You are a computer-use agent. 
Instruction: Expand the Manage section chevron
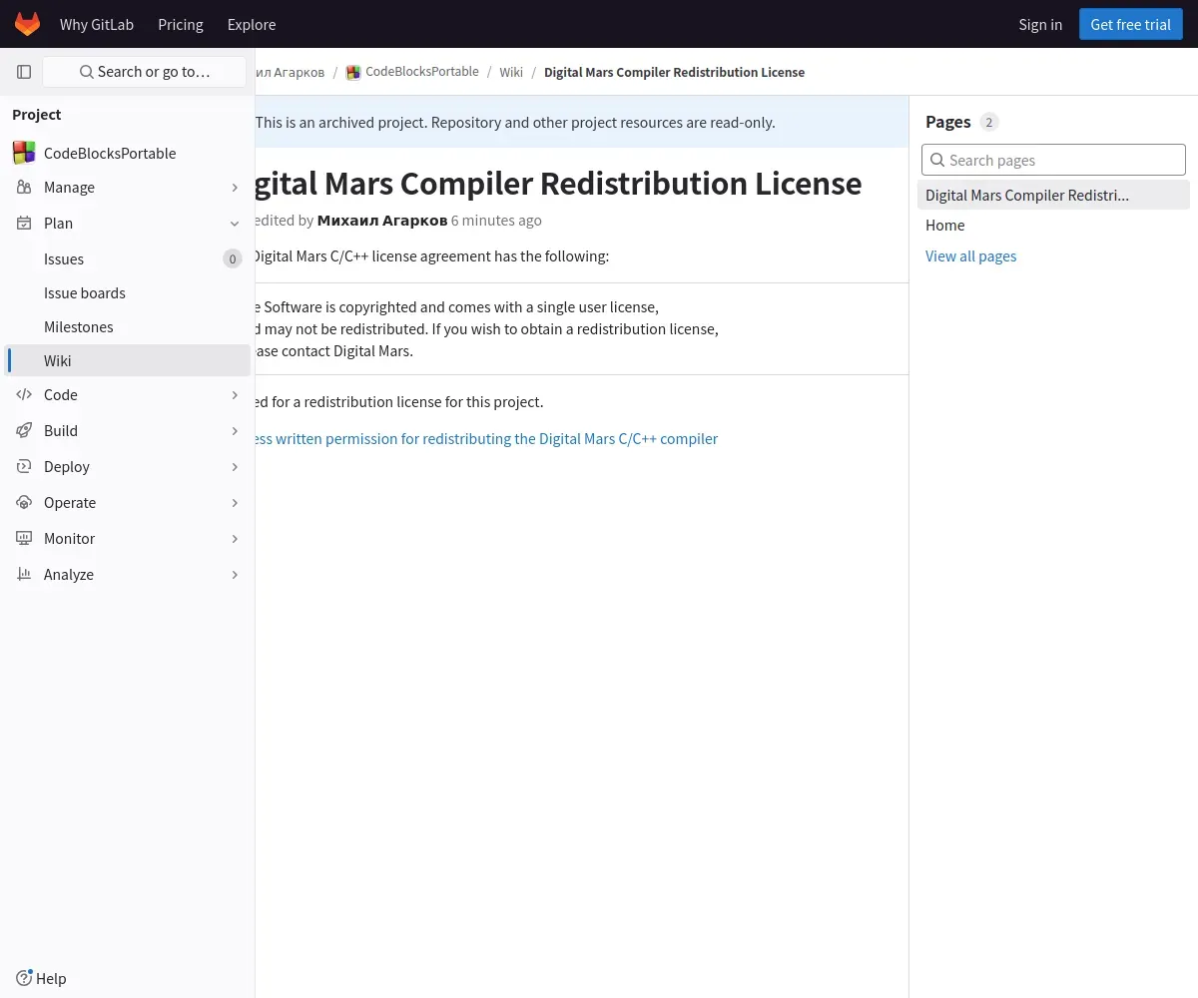[235, 188]
